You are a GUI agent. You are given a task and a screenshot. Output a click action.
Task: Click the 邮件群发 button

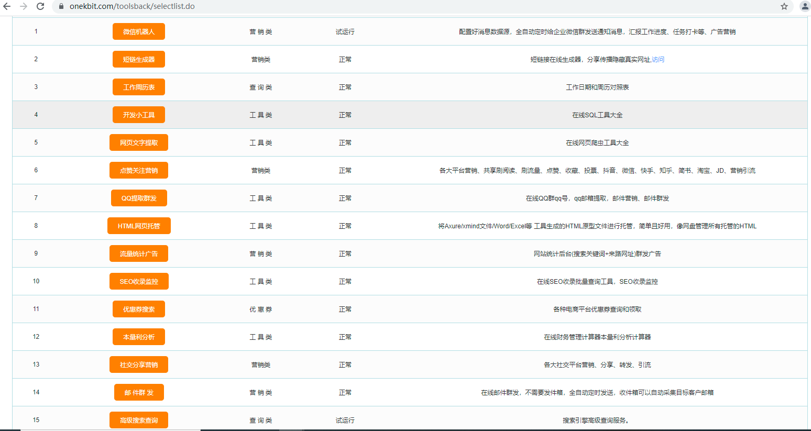point(139,392)
